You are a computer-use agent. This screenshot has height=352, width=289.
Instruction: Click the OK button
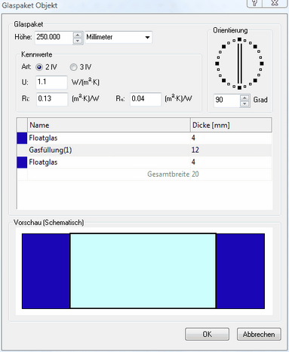[x=207, y=334]
